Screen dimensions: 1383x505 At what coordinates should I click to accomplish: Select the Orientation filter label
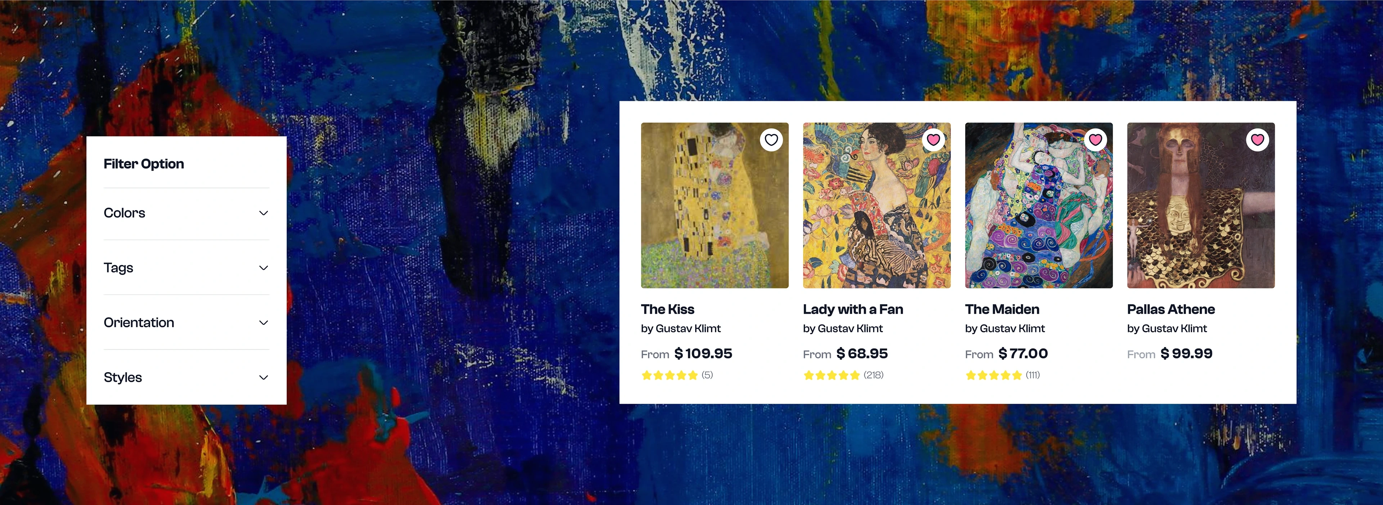click(x=139, y=322)
